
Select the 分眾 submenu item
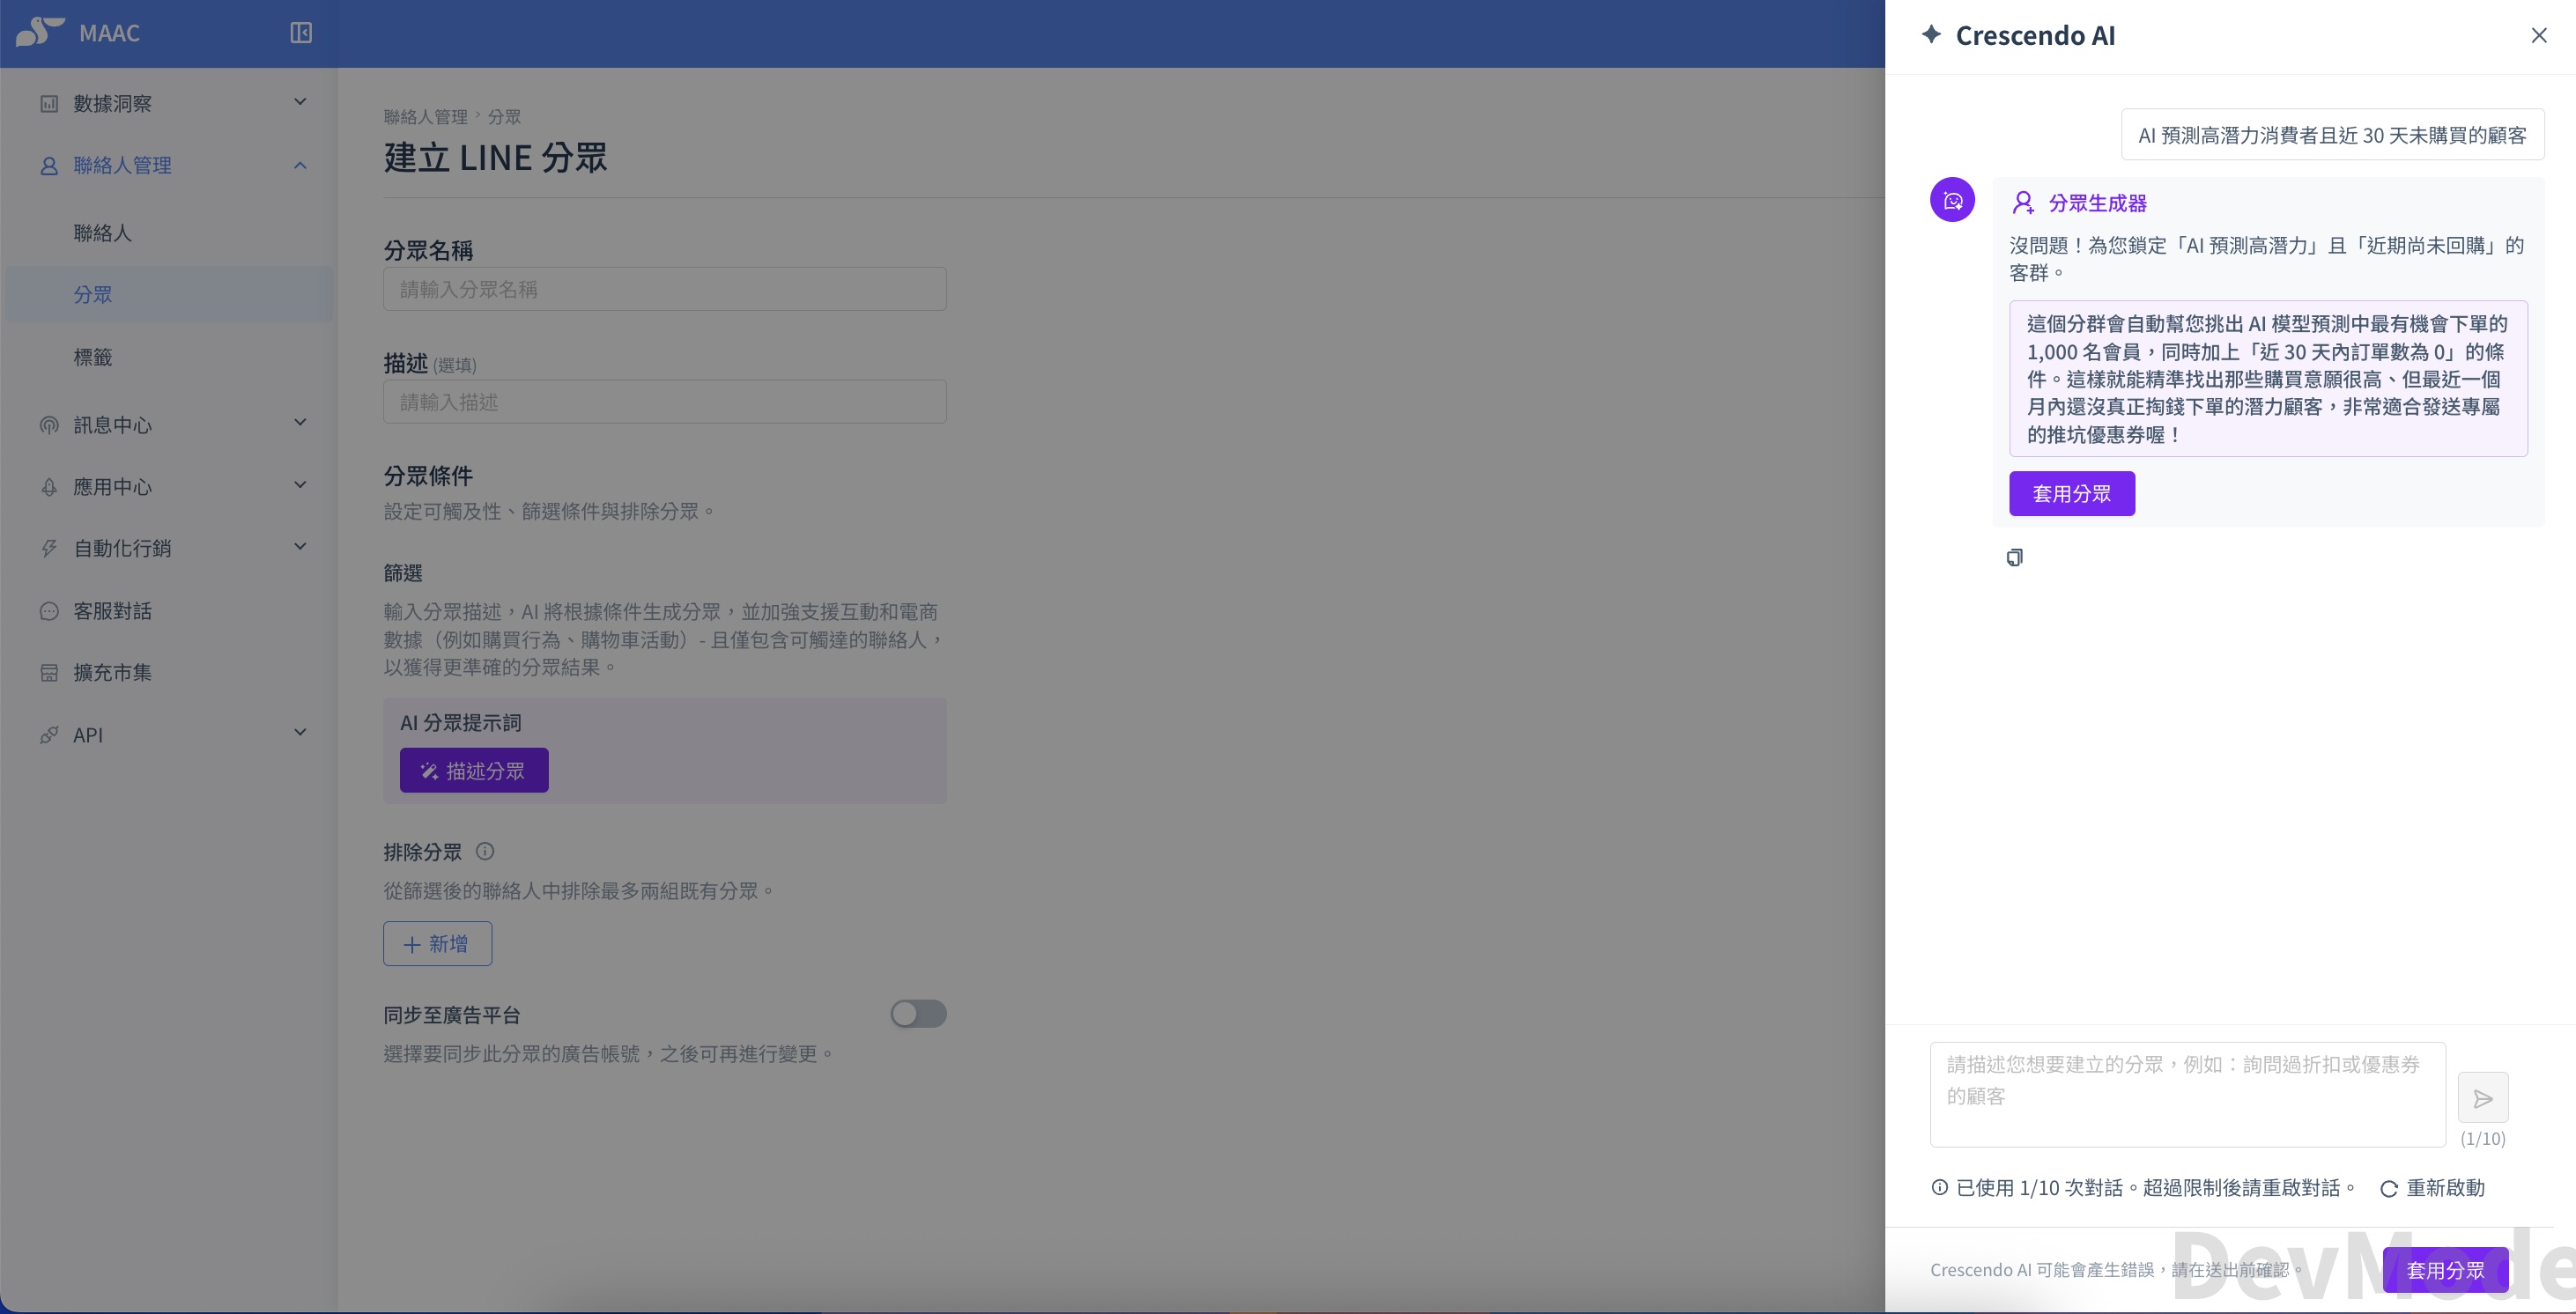(x=170, y=294)
